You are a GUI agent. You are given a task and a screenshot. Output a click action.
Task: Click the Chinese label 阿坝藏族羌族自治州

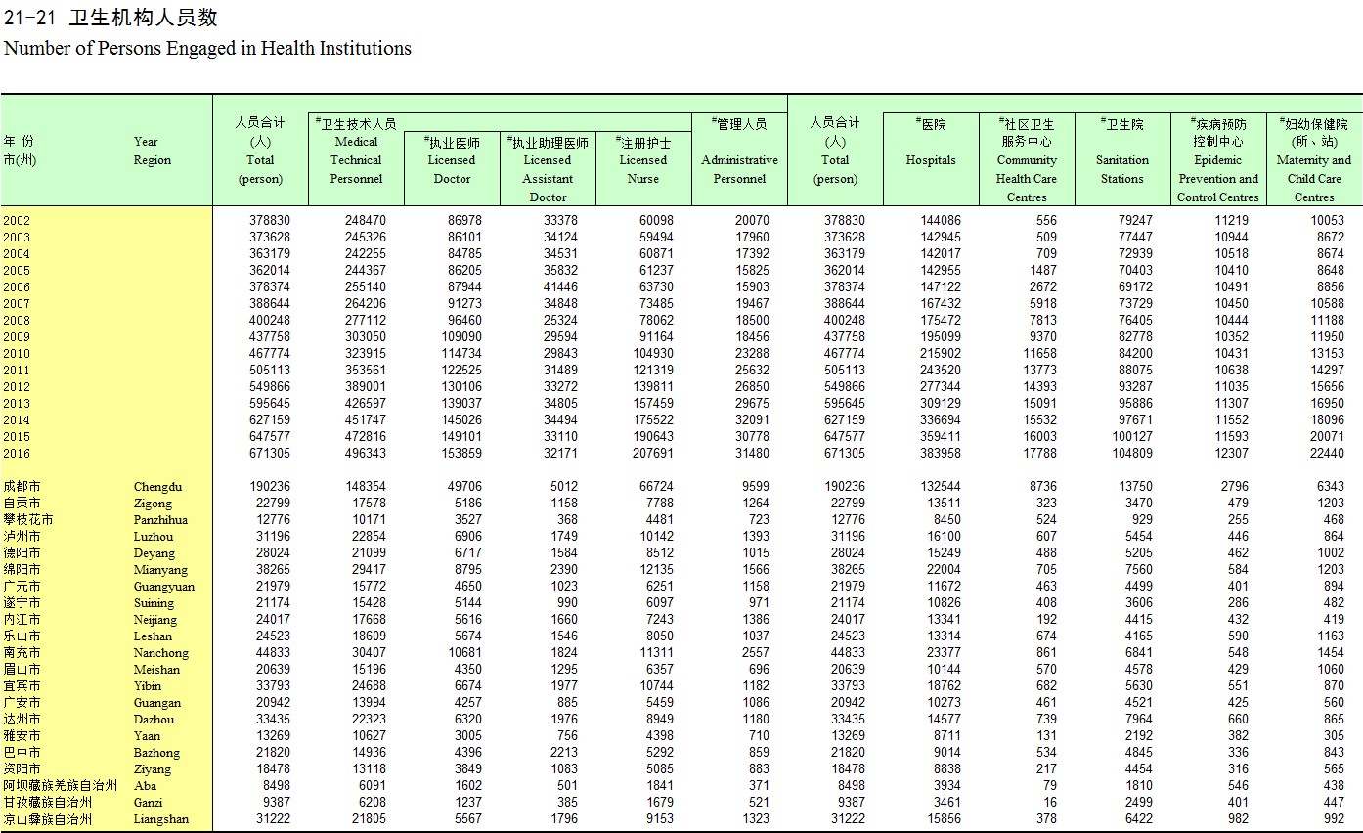pyautogui.click(x=60, y=786)
